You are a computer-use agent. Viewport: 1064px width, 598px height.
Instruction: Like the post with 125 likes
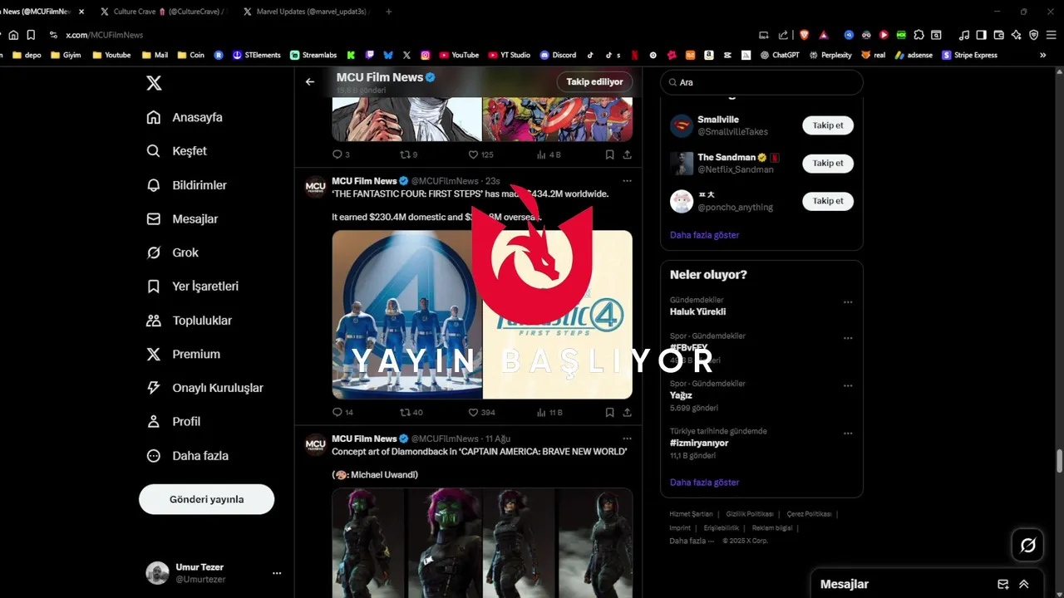pos(480,154)
